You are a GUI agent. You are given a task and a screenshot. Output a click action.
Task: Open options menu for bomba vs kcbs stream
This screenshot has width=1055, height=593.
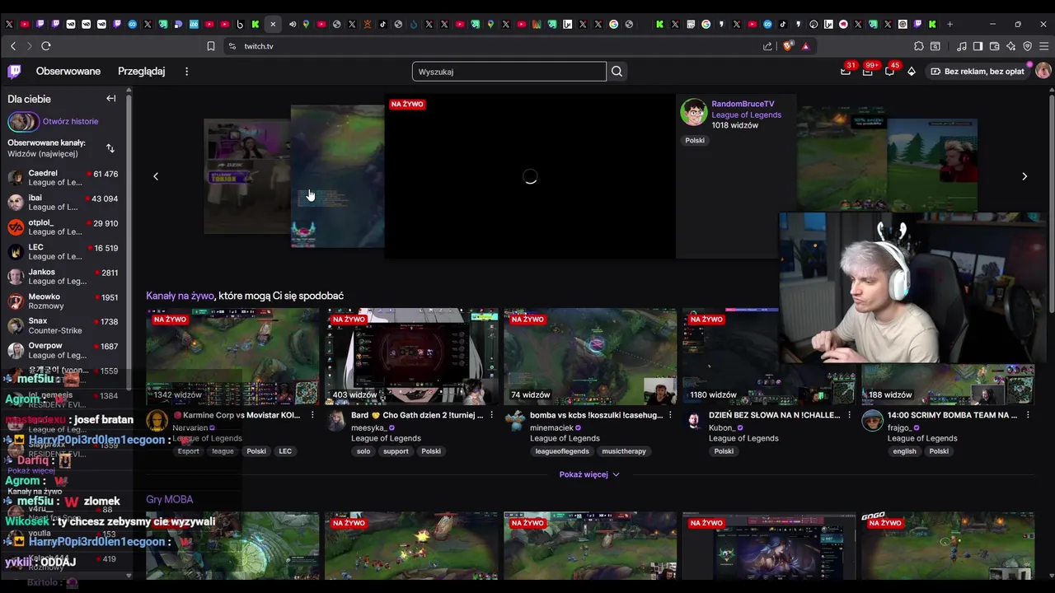[x=670, y=415]
